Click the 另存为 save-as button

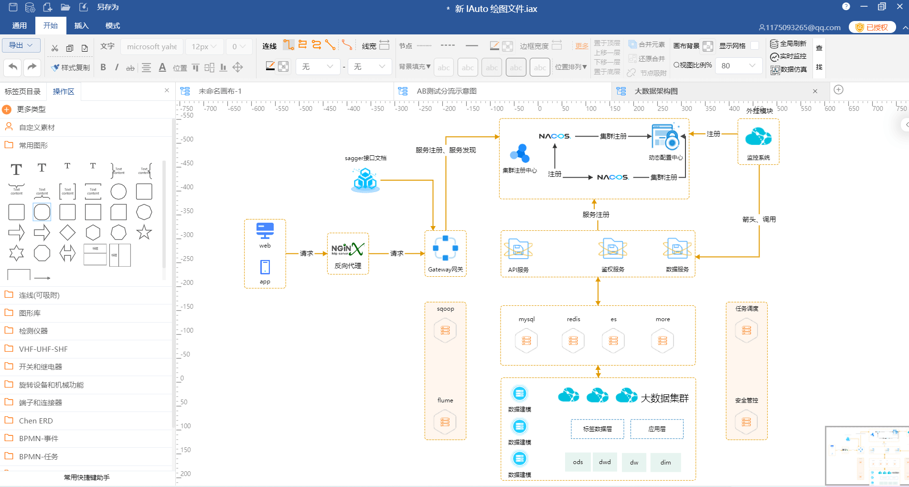107,7
